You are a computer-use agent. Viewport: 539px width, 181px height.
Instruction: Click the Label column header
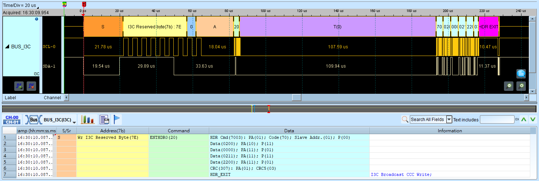(x=10, y=98)
